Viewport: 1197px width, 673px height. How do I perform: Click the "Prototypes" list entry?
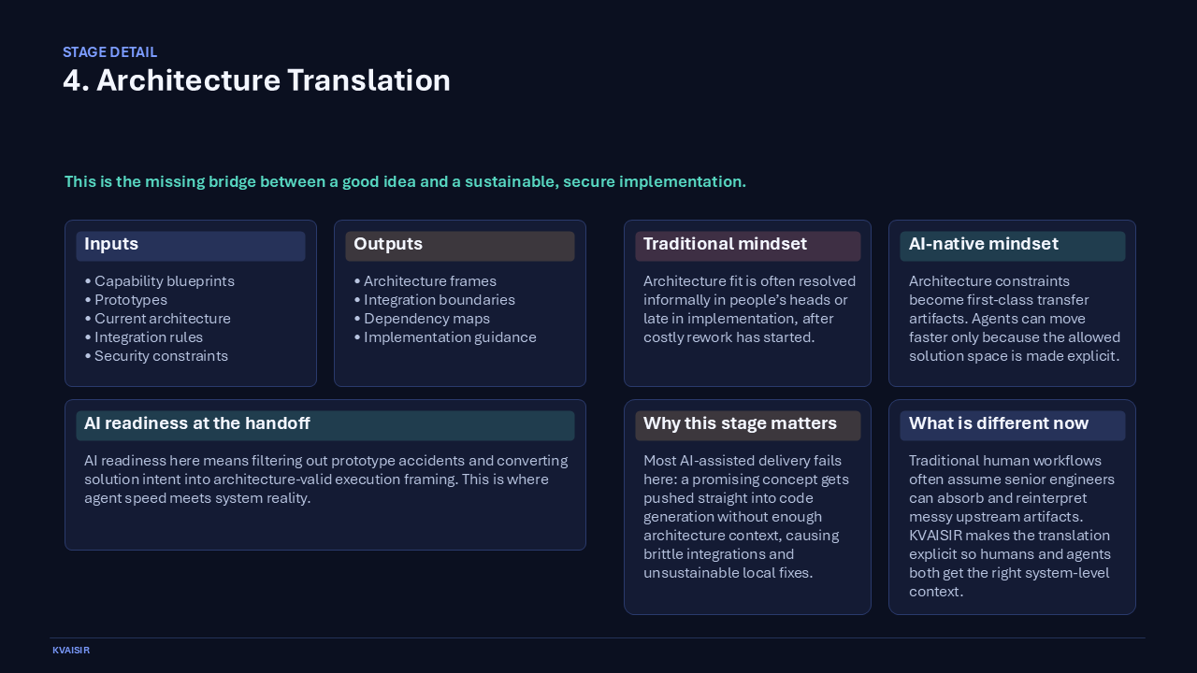(125, 299)
